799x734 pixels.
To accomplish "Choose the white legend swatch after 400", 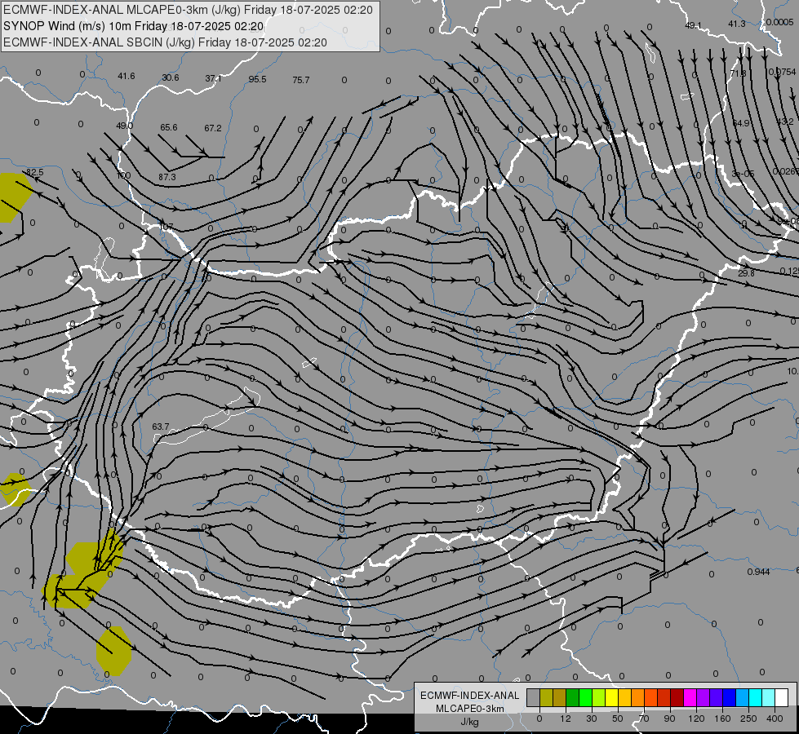I will tap(782, 697).
